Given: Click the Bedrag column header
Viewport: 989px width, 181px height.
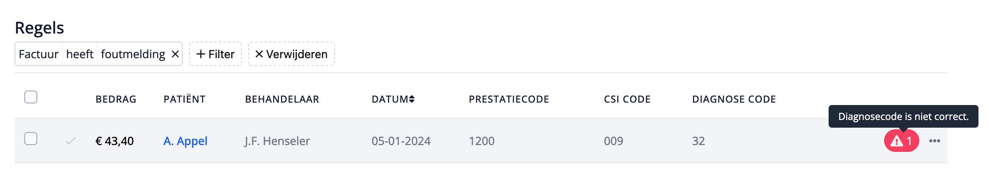Looking at the screenshot, I should (x=116, y=99).
